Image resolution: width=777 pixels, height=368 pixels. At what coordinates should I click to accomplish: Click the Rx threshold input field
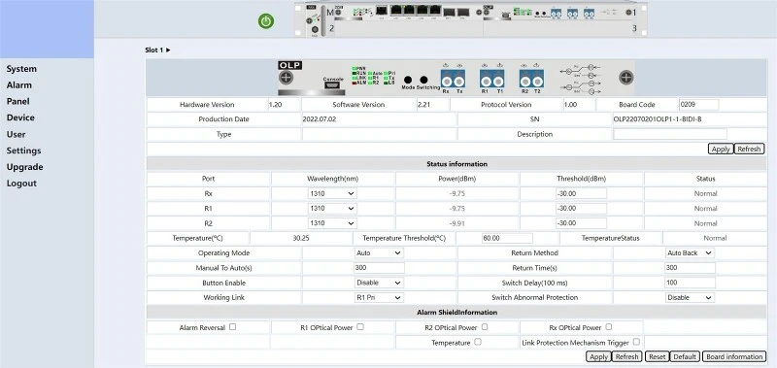(581, 193)
